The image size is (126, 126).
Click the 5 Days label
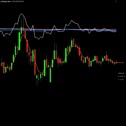point(122,80)
